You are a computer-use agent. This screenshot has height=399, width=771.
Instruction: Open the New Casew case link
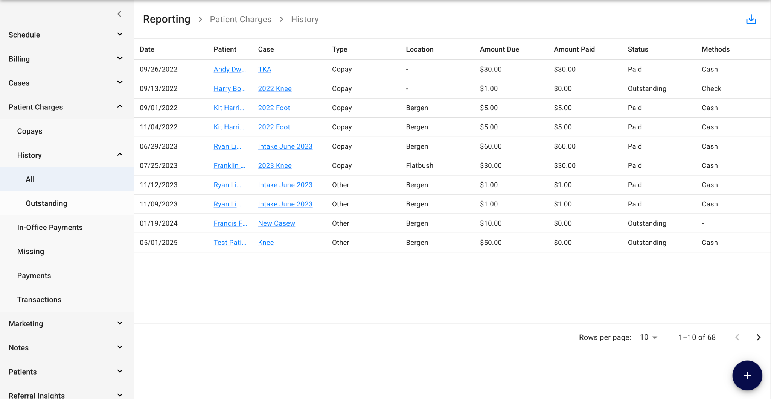pos(276,223)
